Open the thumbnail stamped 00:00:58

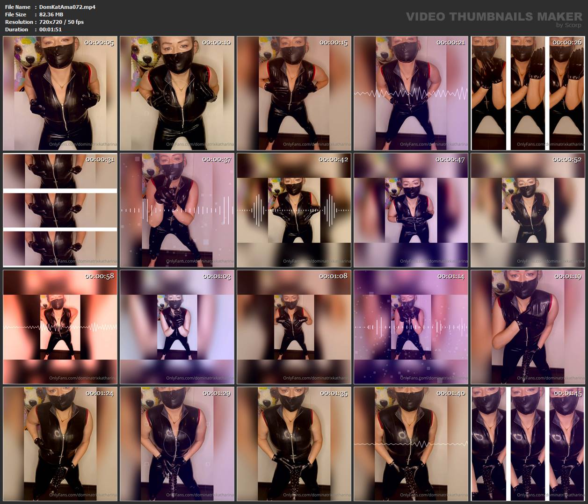tap(60, 327)
